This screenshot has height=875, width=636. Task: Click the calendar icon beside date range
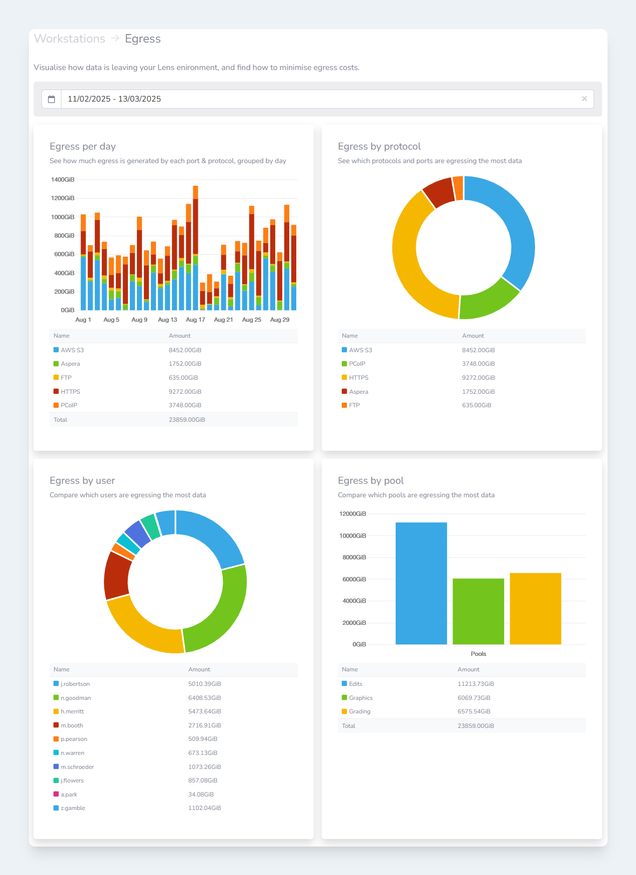click(x=51, y=99)
